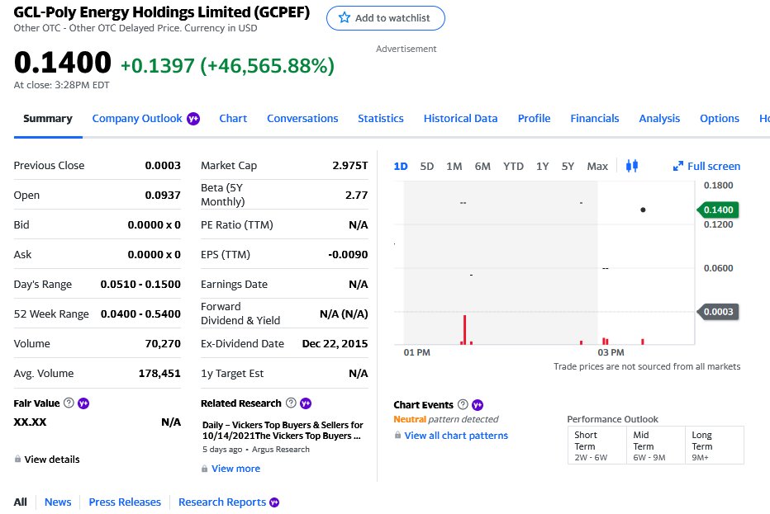Open the Summary tab
Screen dimensions: 770x514
pyautogui.click(x=48, y=119)
